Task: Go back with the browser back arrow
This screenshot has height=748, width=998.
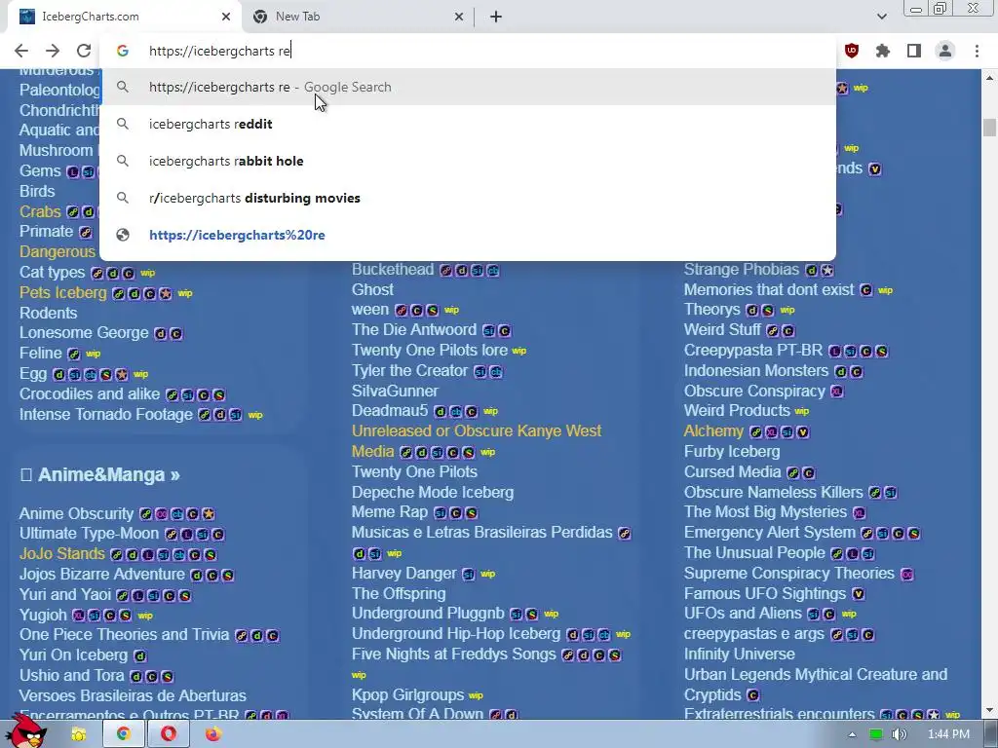Action: (21, 51)
